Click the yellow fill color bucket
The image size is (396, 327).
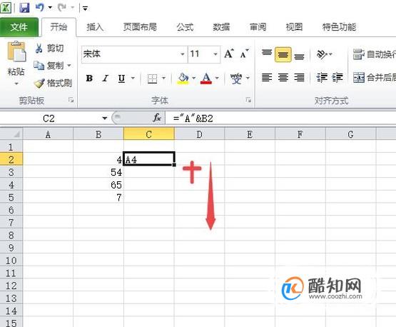click(183, 78)
